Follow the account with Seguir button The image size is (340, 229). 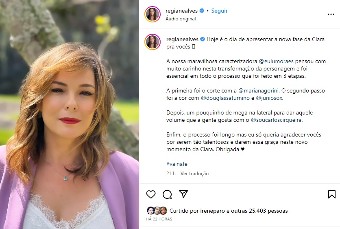(220, 11)
